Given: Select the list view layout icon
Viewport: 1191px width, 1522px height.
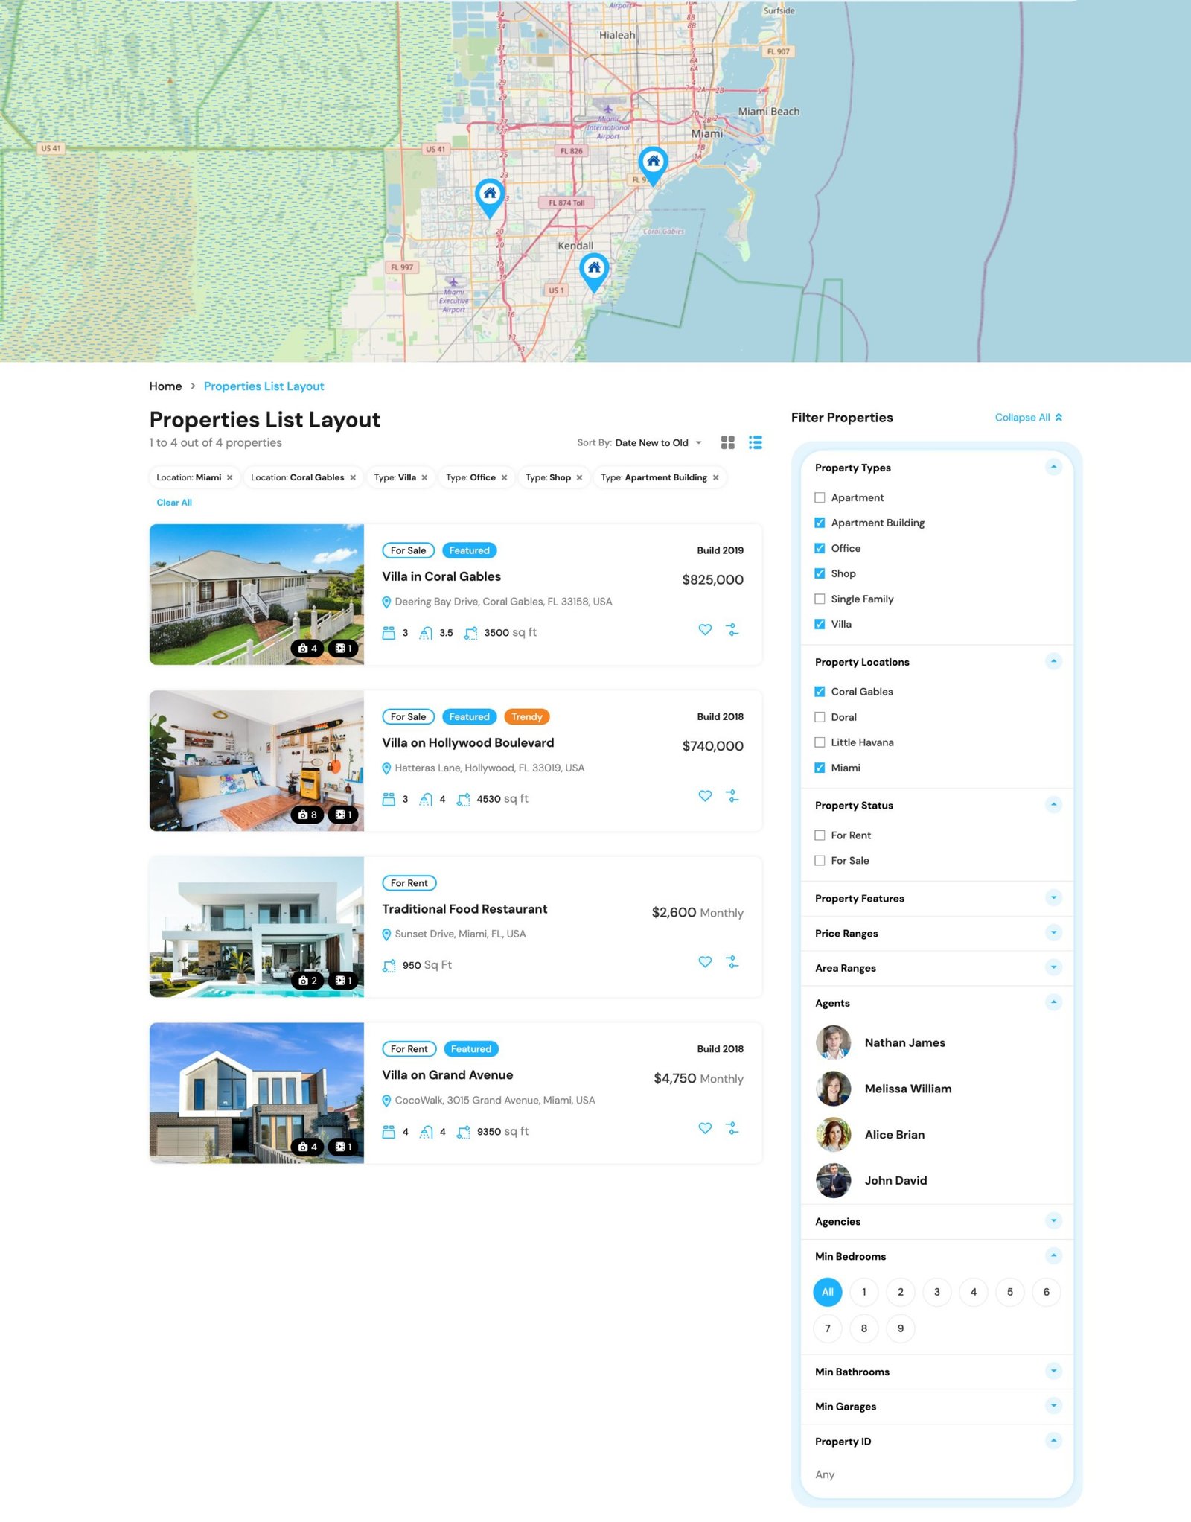Looking at the screenshot, I should (755, 442).
